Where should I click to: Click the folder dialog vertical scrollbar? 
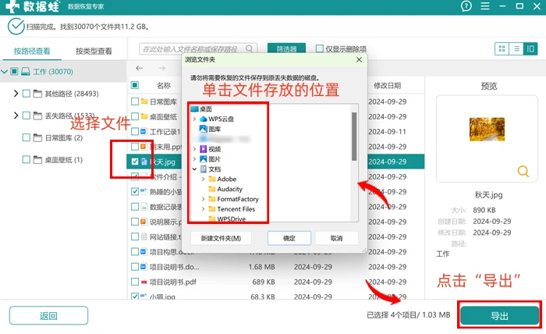354,137
